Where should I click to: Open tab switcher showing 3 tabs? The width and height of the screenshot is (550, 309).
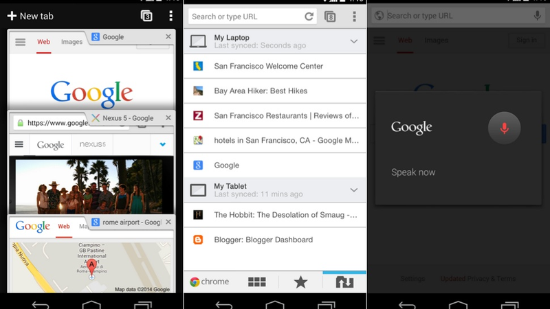click(146, 16)
